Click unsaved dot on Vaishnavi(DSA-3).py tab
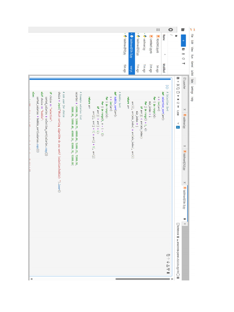Image resolution: width=234 pixels, height=312 pixels. click(184, 219)
